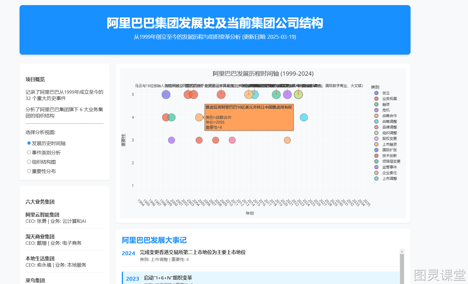Click the orange 2005 marker beside the tooltip
The image size is (468, 284).
199,117
